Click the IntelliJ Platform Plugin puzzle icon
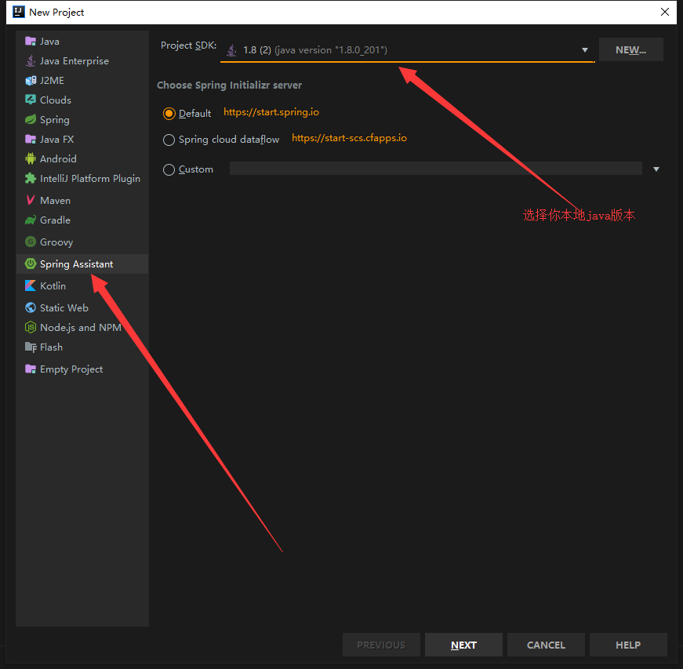The width and height of the screenshot is (683, 669). click(30, 178)
